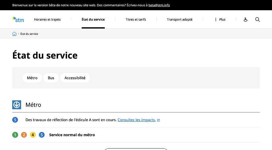Select the Métro filter pill
The width and height of the screenshot is (272, 150).
(x=32, y=78)
